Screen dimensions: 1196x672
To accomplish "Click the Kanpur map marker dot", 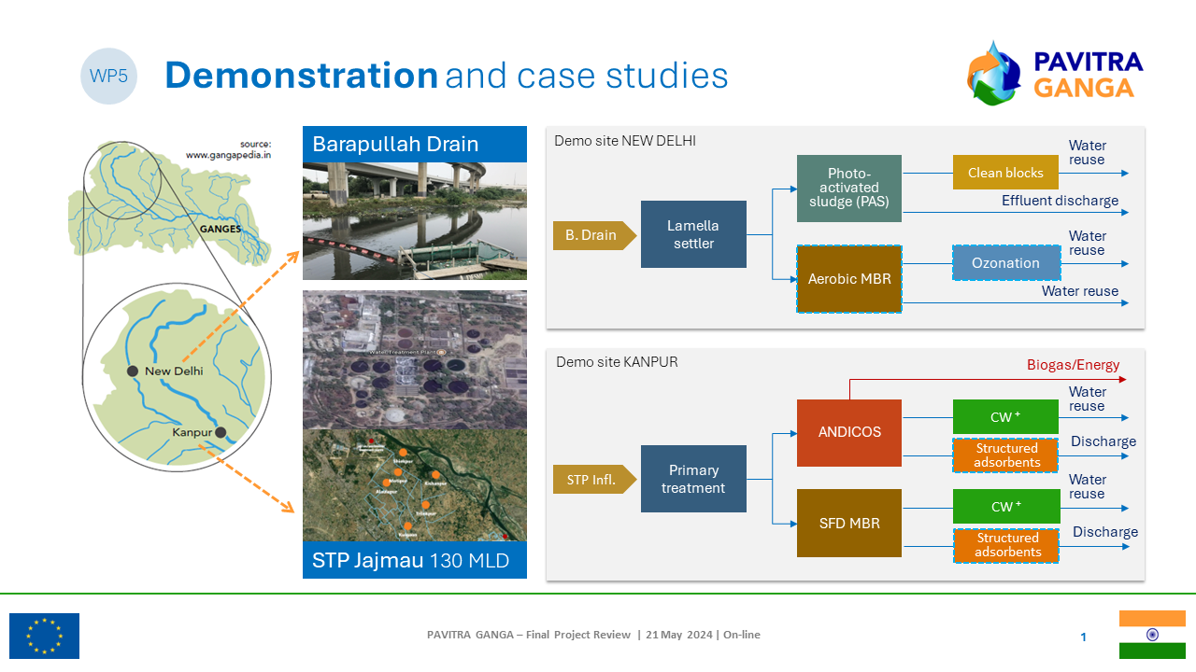I will click(221, 433).
